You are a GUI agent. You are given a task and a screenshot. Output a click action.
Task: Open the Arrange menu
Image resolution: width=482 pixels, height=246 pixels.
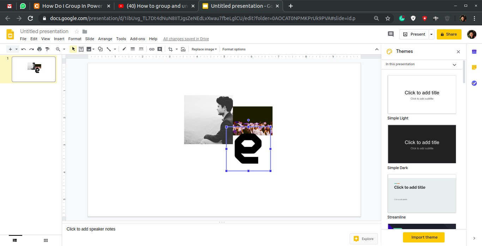point(105,39)
